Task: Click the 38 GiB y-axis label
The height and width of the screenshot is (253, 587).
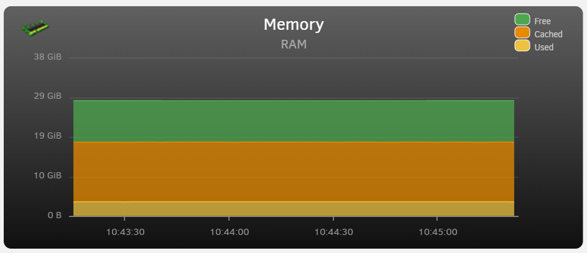Action: pos(47,57)
